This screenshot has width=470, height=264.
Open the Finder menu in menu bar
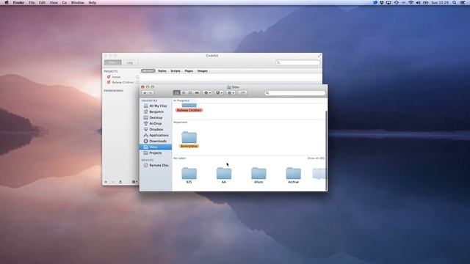tap(18, 3)
